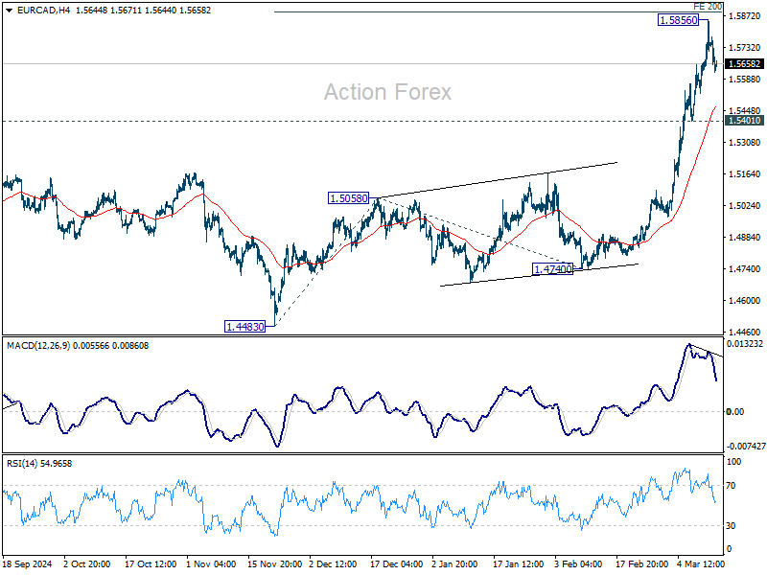Click the RSI 70 overbought level label
767x575 pixels.
(x=731, y=486)
